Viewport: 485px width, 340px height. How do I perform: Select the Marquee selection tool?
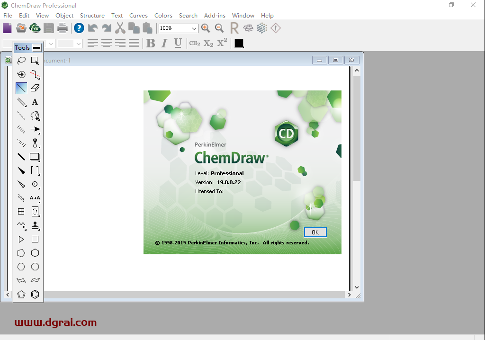click(35, 60)
